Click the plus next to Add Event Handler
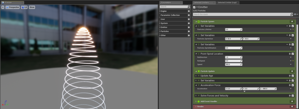 [292, 101]
